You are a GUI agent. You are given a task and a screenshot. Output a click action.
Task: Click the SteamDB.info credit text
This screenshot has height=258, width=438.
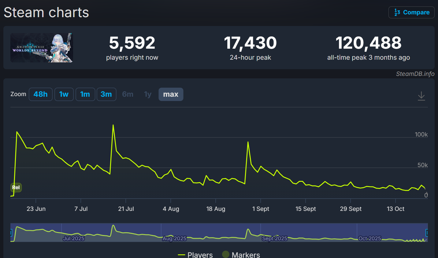pos(415,74)
